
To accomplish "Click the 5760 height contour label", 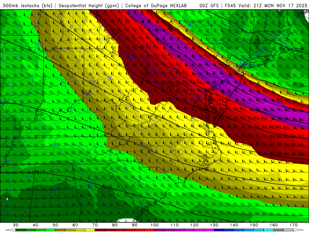I will (x=37, y=172).
